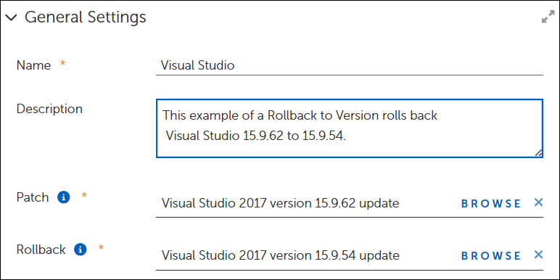Click the Rollback field label
560x280 pixels.
point(41,250)
